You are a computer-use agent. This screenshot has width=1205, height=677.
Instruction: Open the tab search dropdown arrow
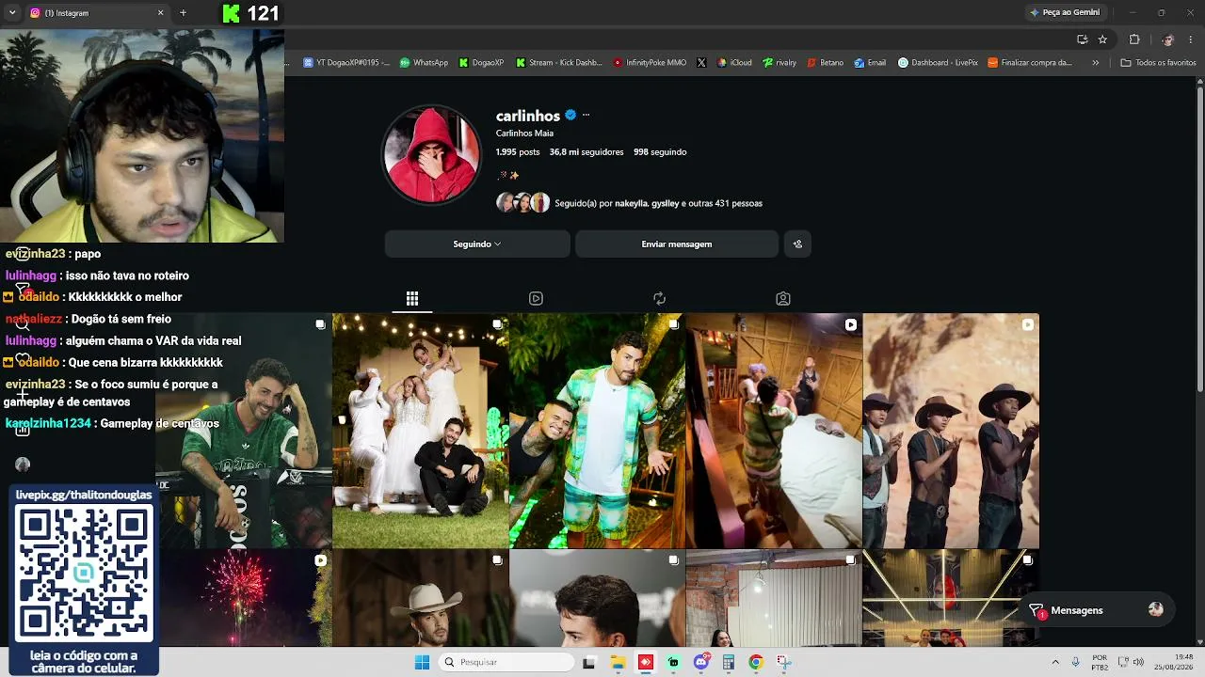coord(12,13)
